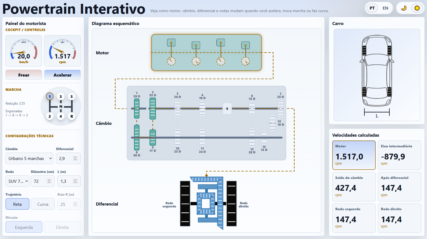Click gear 14 (19 D) in gearbox
Viewport: 427px width, 239px height.
pos(272,123)
